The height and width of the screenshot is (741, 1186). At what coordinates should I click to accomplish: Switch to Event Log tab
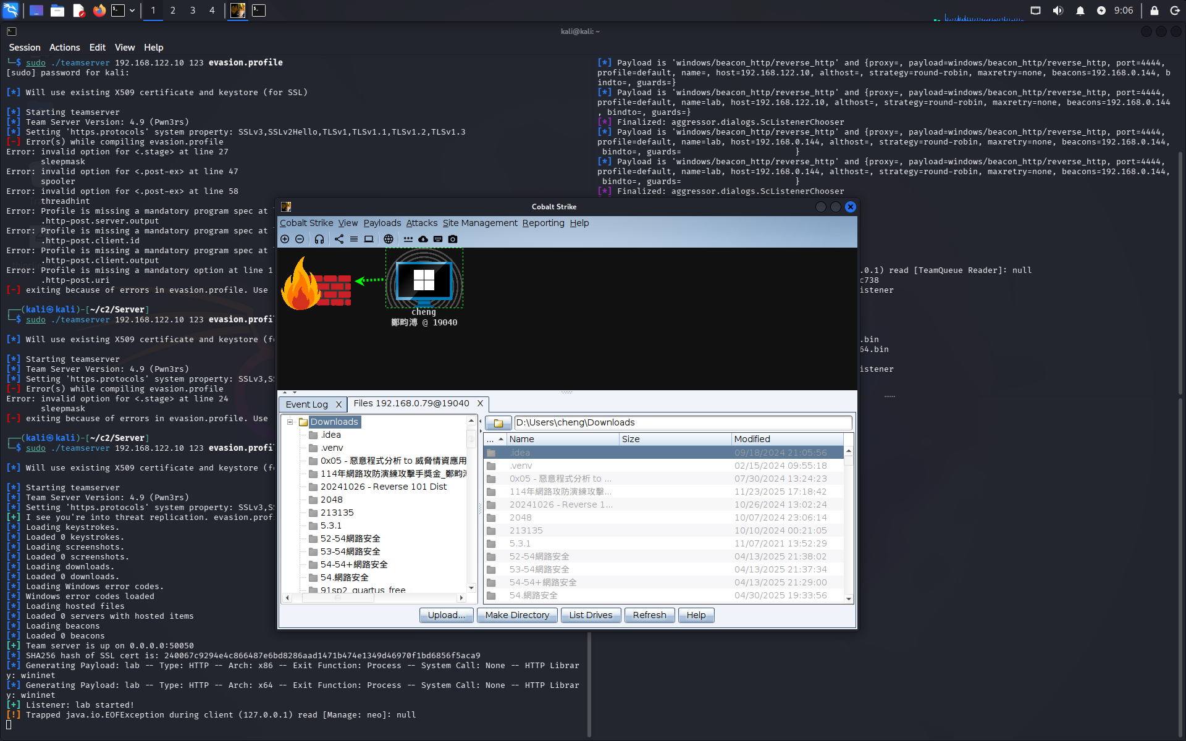coord(307,404)
